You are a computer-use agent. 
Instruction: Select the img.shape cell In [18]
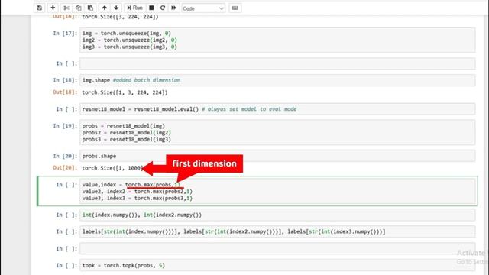[277, 80]
